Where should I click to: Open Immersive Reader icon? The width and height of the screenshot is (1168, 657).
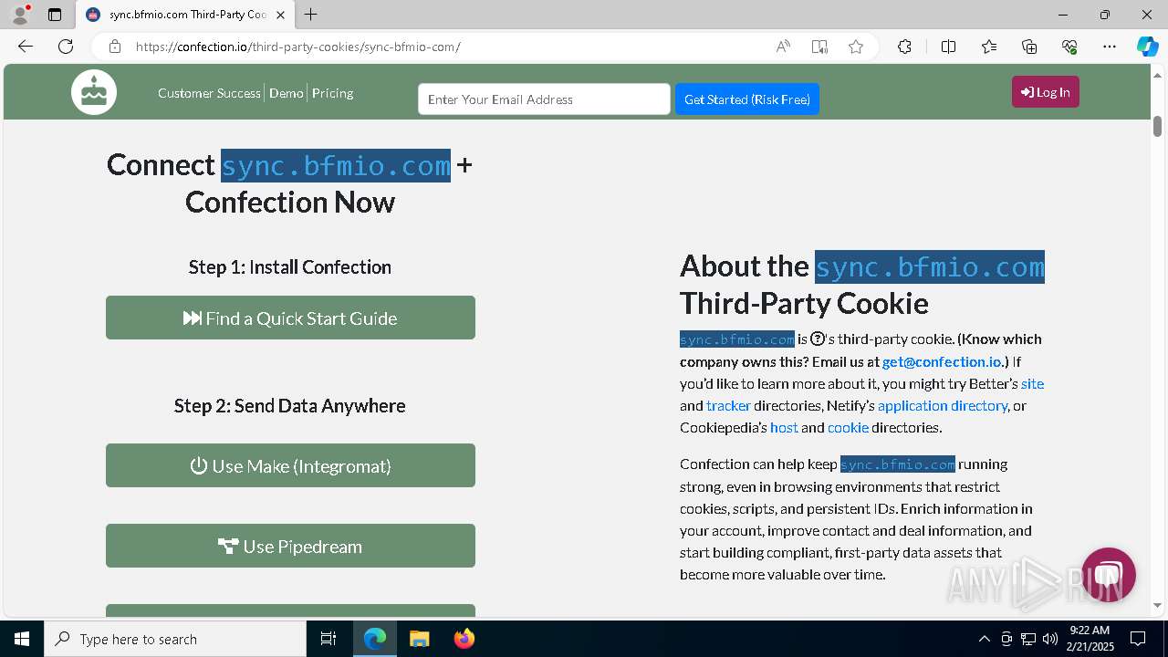click(x=819, y=47)
